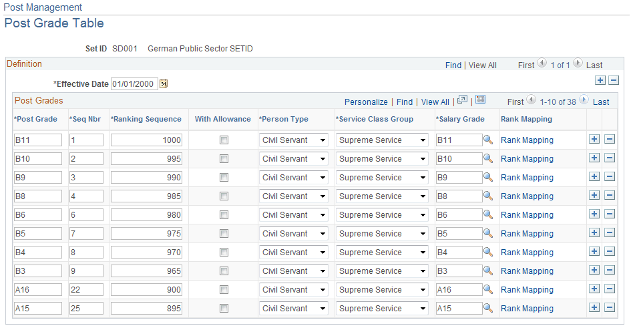Click the lookup magnifier for Salary Grade B11

click(x=488, y=140)
